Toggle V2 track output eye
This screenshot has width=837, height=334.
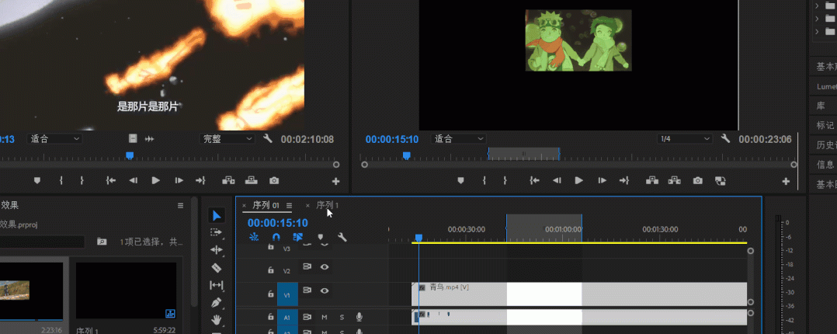point(324,266)
